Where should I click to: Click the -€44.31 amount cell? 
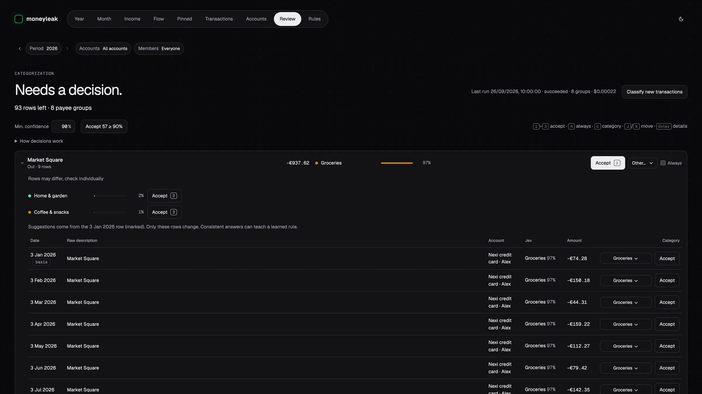click(x=577, y=302)
